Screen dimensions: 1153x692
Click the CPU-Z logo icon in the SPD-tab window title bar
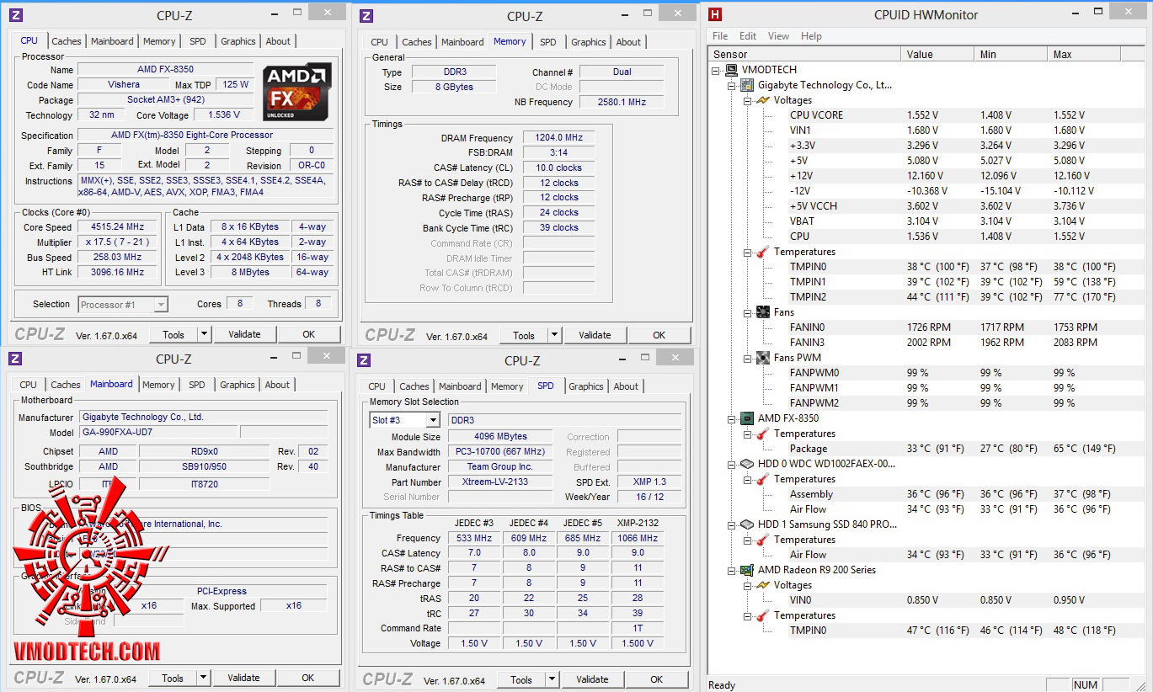click(x=364, y=360)
